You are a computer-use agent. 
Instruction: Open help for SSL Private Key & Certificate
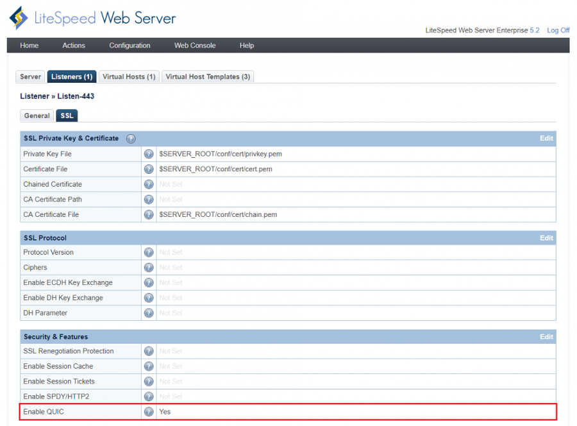tap(131, 139)
